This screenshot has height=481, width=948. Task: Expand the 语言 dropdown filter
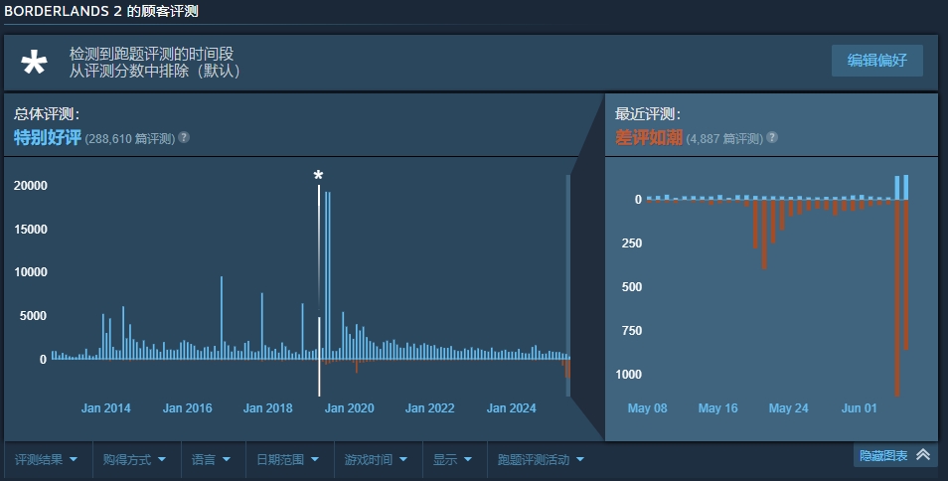212,460
